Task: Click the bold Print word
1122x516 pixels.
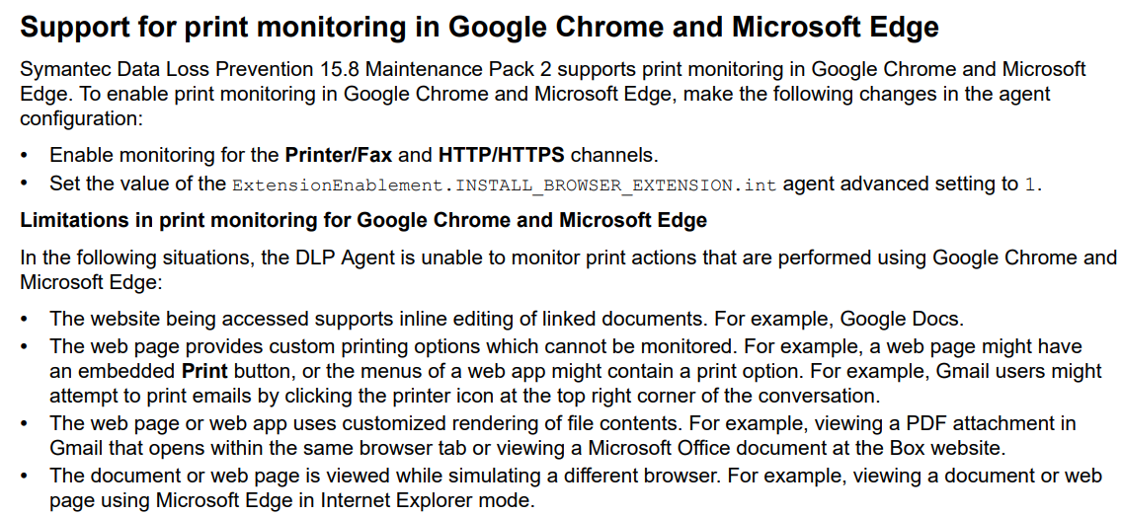Action: point(204,372)
